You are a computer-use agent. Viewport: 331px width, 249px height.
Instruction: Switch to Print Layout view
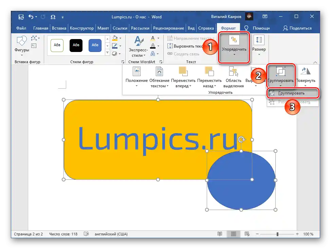point(234,234)
